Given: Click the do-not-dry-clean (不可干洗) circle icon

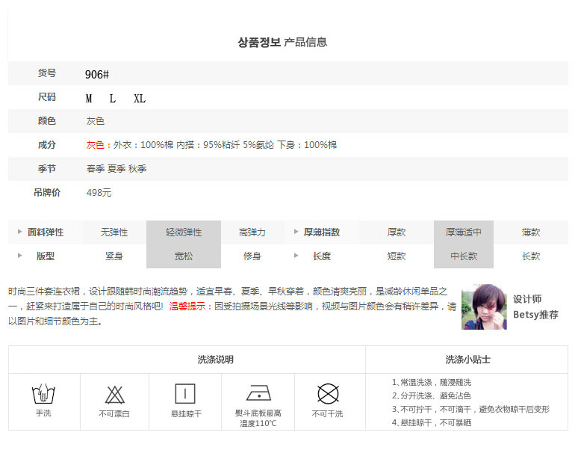Looking at the screenshot, I should pos(328,394).
